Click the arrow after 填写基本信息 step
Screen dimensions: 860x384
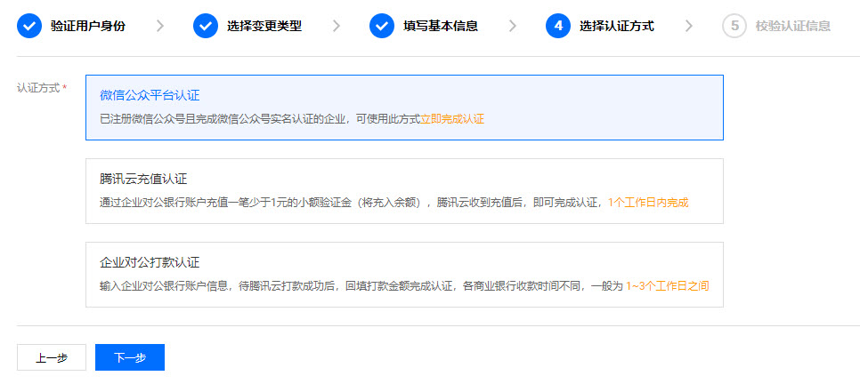click(512, 26)
